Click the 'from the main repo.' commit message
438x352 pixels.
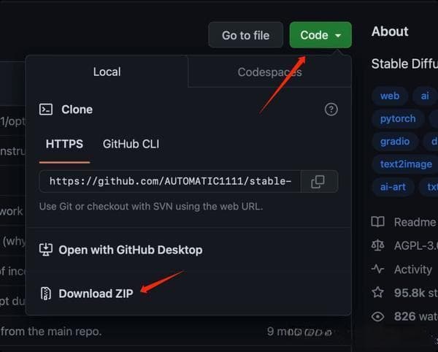[x=51, y=332]
